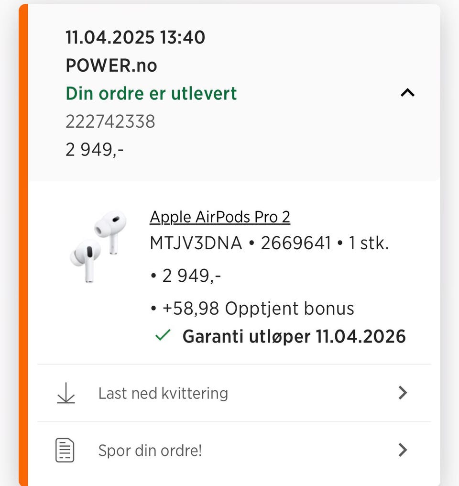Click the Opptjent bonus +58,98 line
This screenshot has width=459, height=486.
point(258,309)
